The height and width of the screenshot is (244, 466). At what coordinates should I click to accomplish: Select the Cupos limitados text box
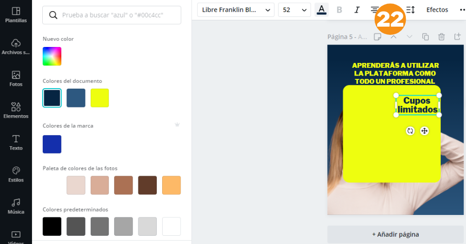(x=417, y=105)
